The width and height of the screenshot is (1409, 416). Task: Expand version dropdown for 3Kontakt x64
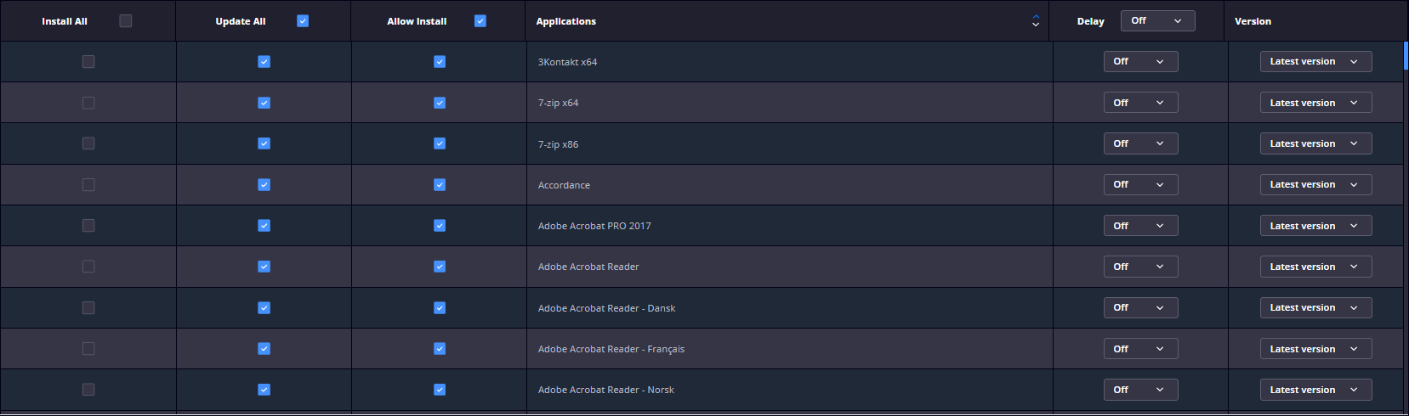coord(1315,62)
